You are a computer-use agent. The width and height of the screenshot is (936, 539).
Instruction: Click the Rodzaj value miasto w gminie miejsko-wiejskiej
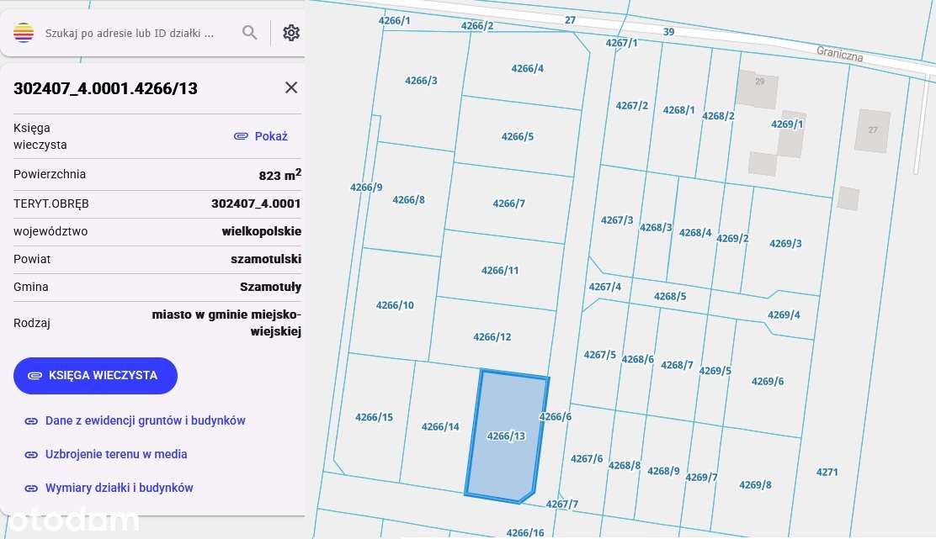226,323
